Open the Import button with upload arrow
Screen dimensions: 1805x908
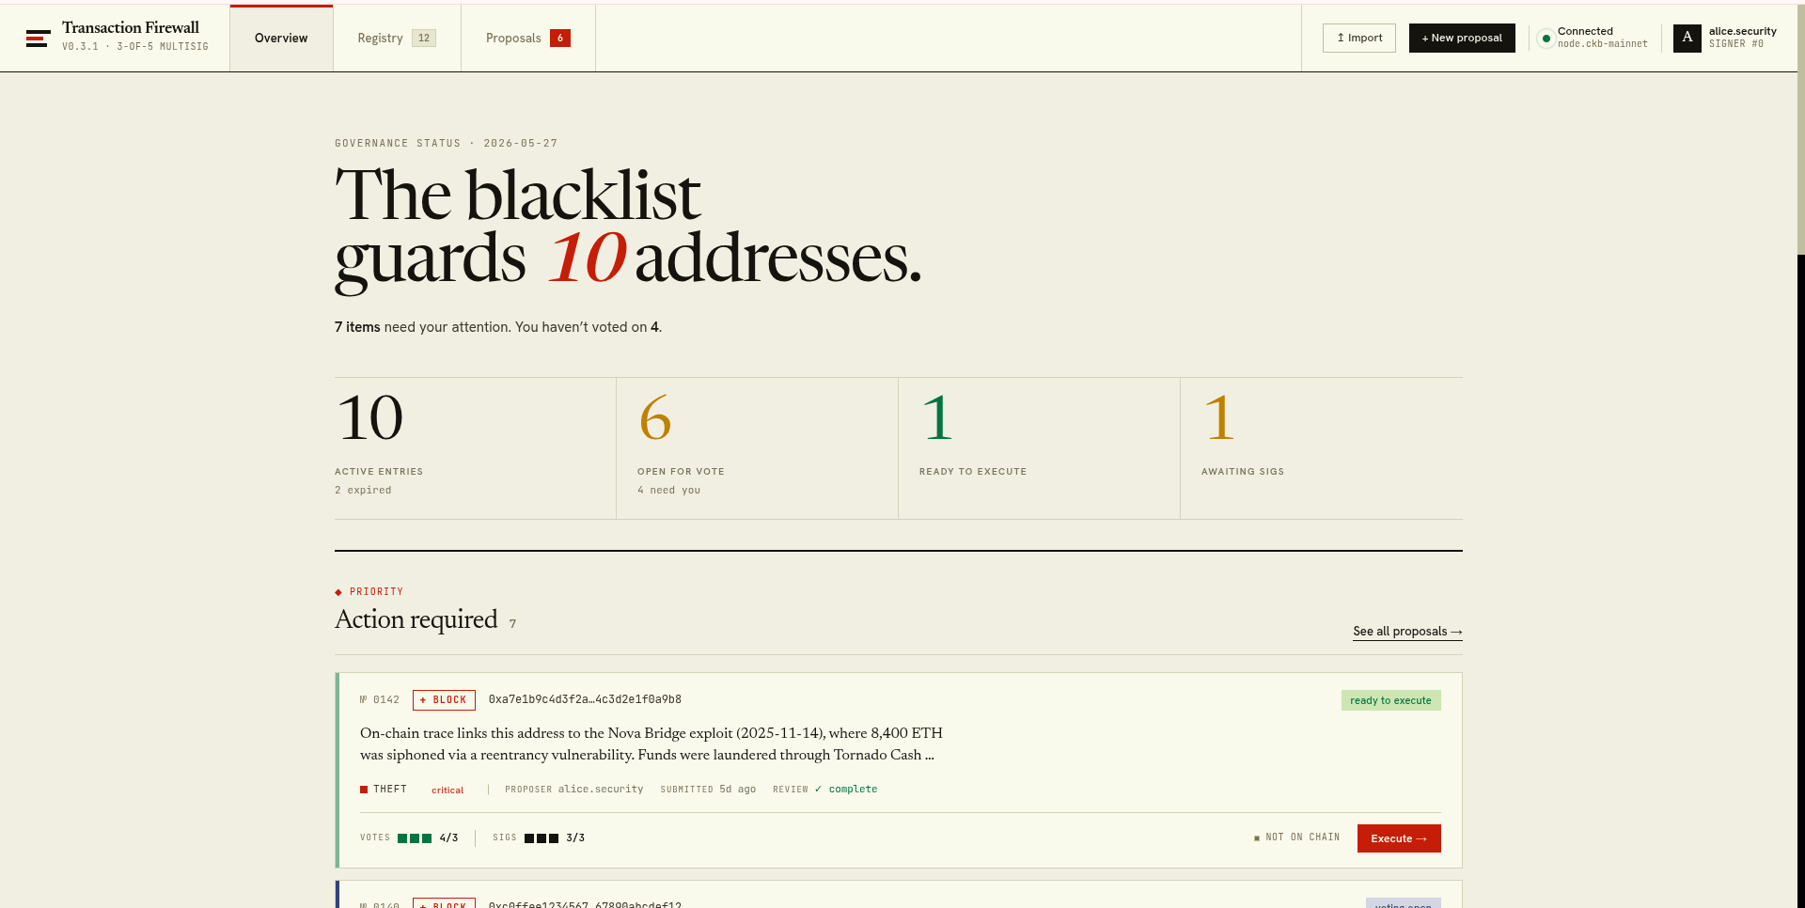pyautogui.click(x=1359, y=38)
